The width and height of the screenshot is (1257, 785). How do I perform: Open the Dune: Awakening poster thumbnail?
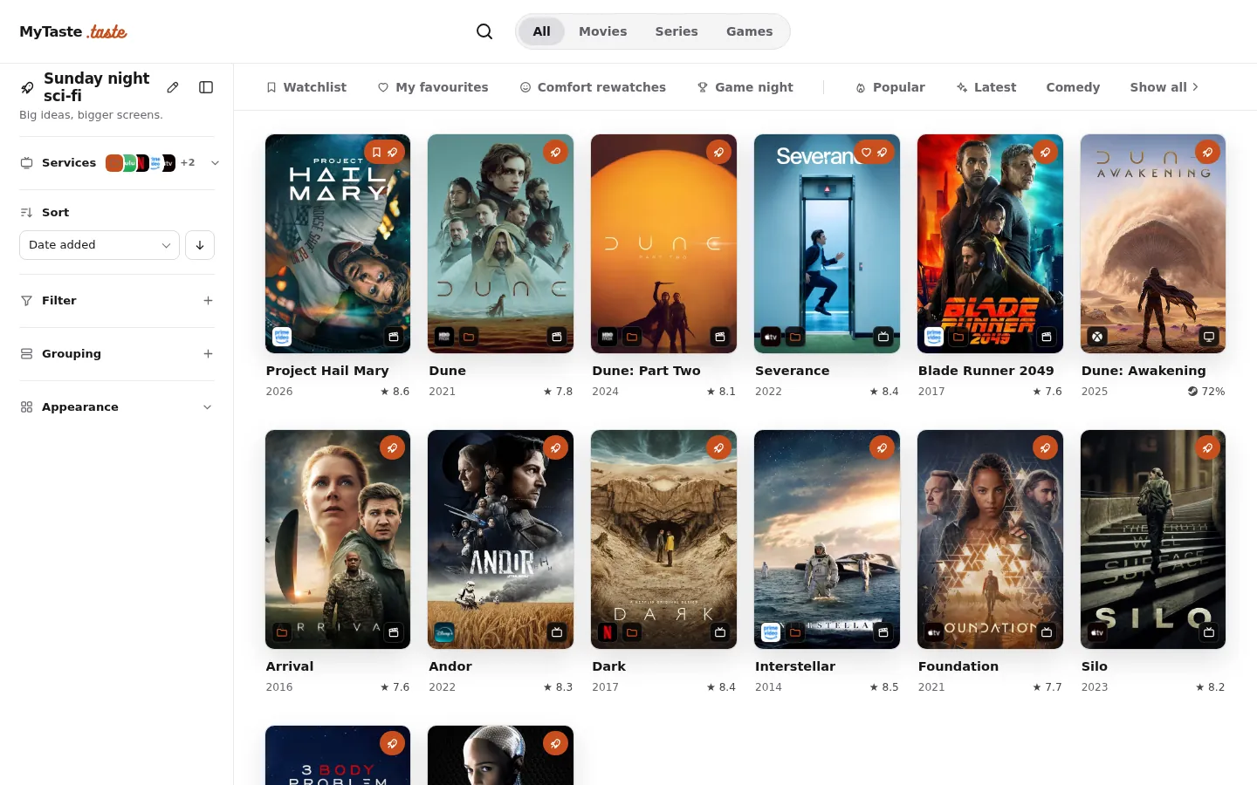pyautogui.click(x=1153, y=244)
